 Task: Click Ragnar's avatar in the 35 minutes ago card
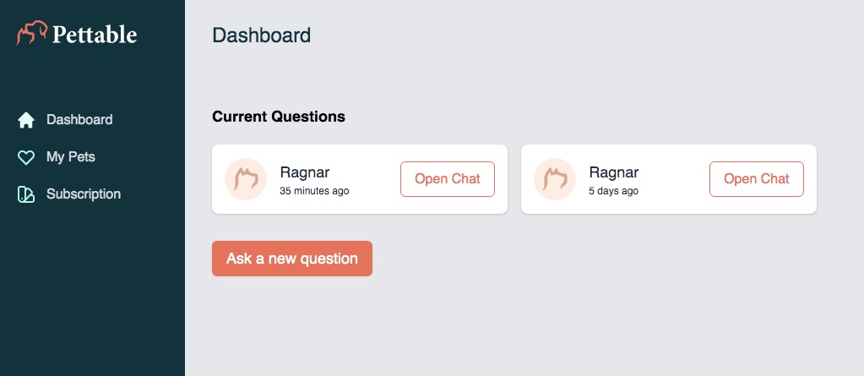246,179
